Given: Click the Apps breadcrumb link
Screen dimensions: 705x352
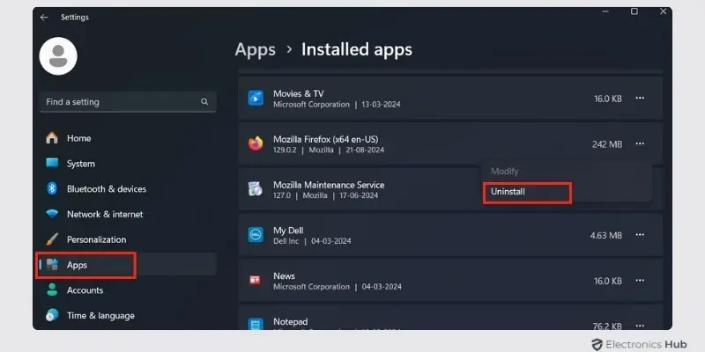Looking at the screenshot, I should pos(256,49).
